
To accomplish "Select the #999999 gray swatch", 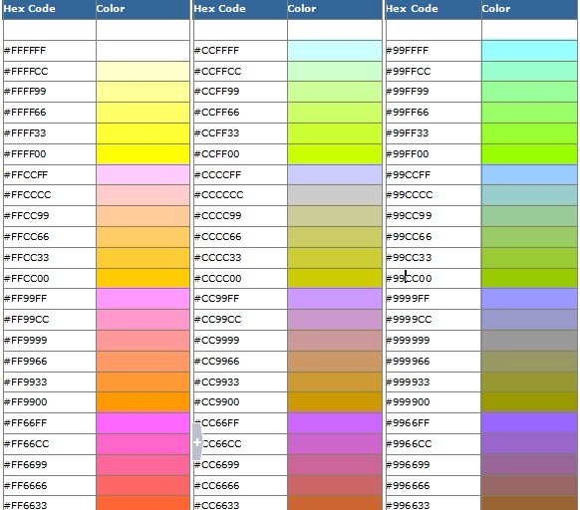I will point(529,341).
